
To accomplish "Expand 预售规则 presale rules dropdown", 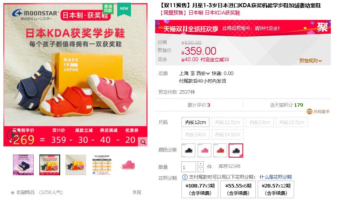I will (311, 61).
